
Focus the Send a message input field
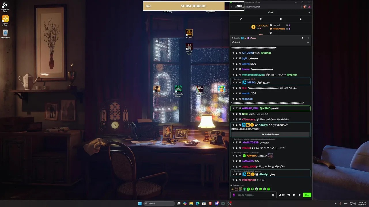point(253,195)
